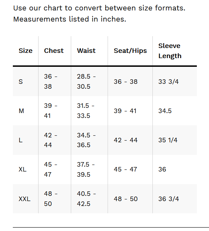This screenshot has height=231, width=209.
Task: Click the 40.5 - 42.5 waist value
Action: click(86, 199)
